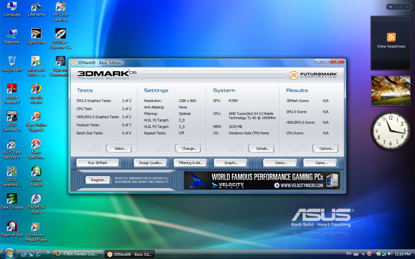Click the Game... button
Viewport: 415px width, 259px height.
tap(321, 163)
